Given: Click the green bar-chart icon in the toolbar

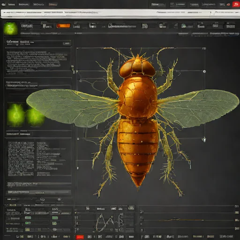Looking at the screenshot, I should (x=184, y=26).
